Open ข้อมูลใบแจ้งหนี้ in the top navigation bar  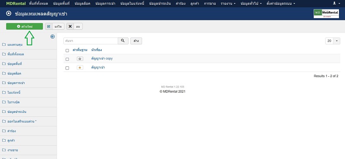(x=132, y=3)
